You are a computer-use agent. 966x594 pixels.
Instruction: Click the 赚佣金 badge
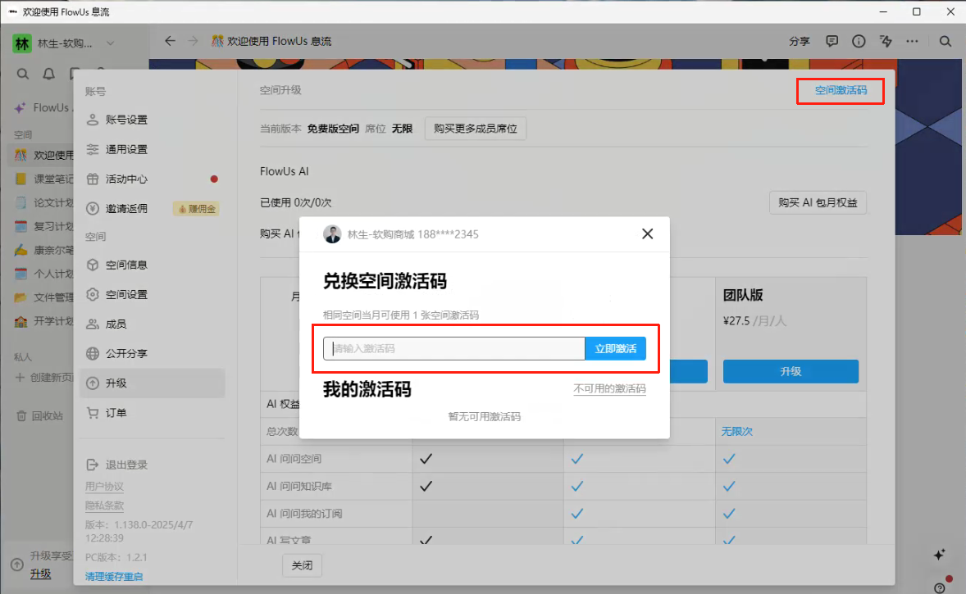(x=197, y=209)
